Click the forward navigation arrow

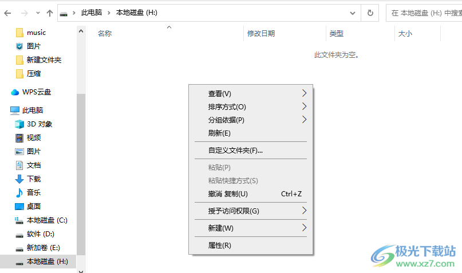tap(25, 13)
